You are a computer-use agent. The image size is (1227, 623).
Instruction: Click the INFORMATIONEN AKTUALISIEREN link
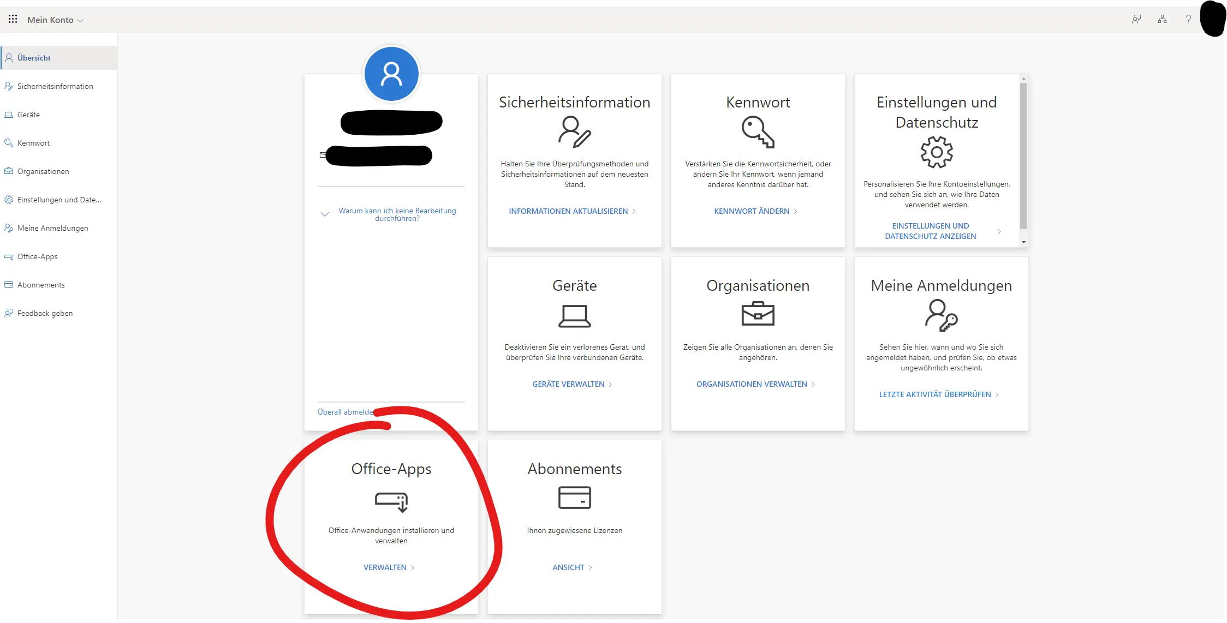[568, 211]
